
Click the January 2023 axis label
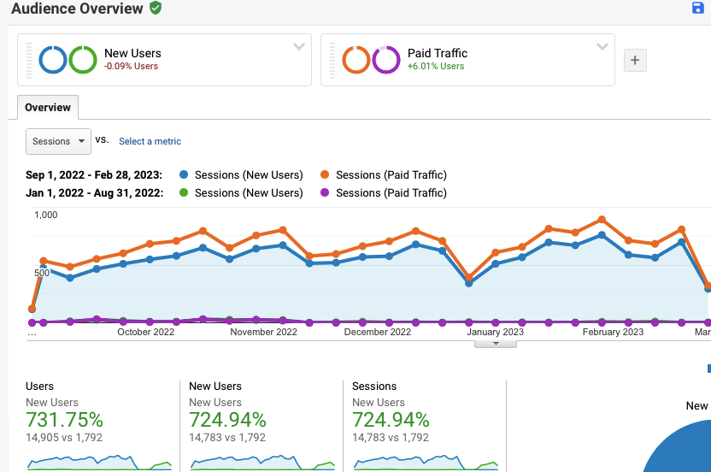(x=496, y=332)
